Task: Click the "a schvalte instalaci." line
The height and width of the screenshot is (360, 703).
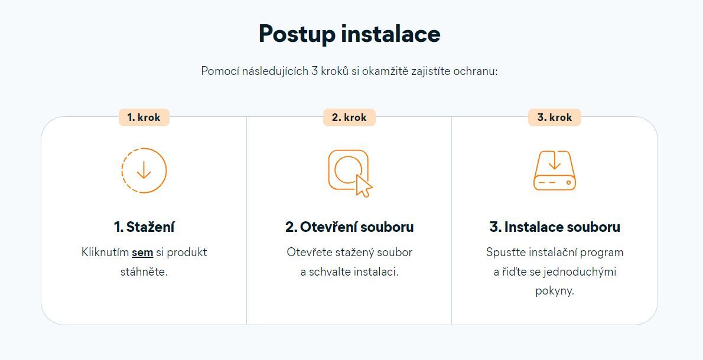Action: (x=349, y=272)
